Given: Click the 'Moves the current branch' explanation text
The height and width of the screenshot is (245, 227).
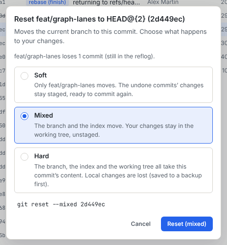Looking at the screenshot, I should coord(111,36).
